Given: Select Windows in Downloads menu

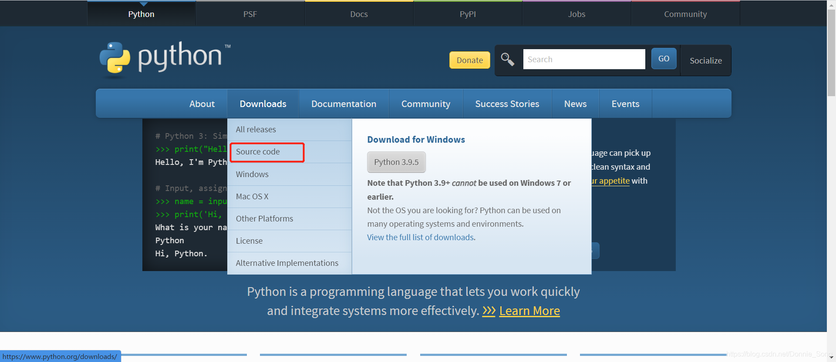Looking at the screenshot, I should coord(290,174).
